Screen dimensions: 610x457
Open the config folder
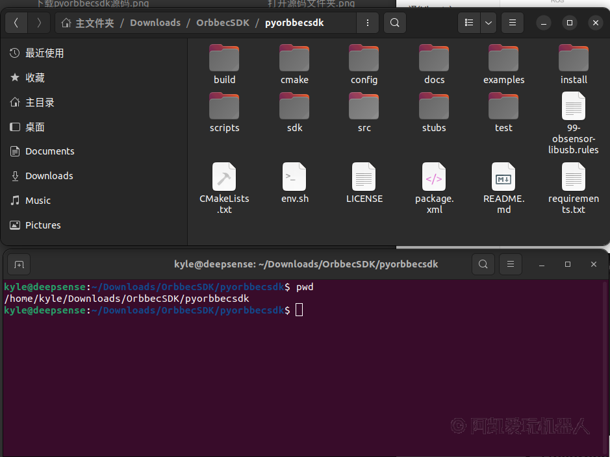[364, 65]
